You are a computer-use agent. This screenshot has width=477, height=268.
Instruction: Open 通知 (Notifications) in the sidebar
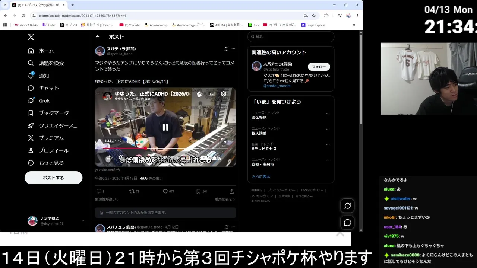pyautogui.click(x=38, y=76)
